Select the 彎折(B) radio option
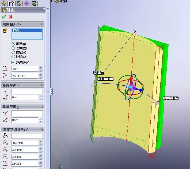Viewport: 190px width, 169px height. 13,44
